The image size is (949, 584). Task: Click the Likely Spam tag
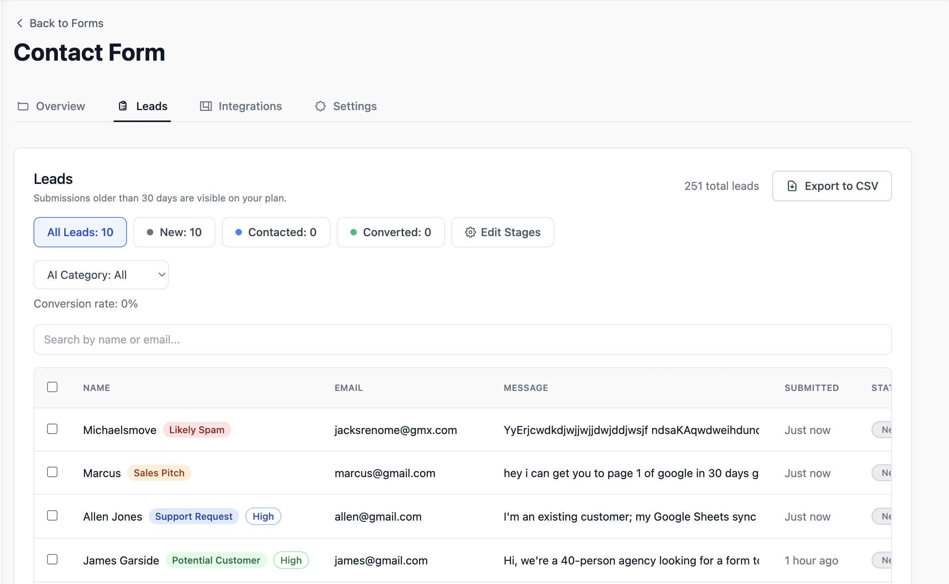pyautogui.click(x=197, y=430)
